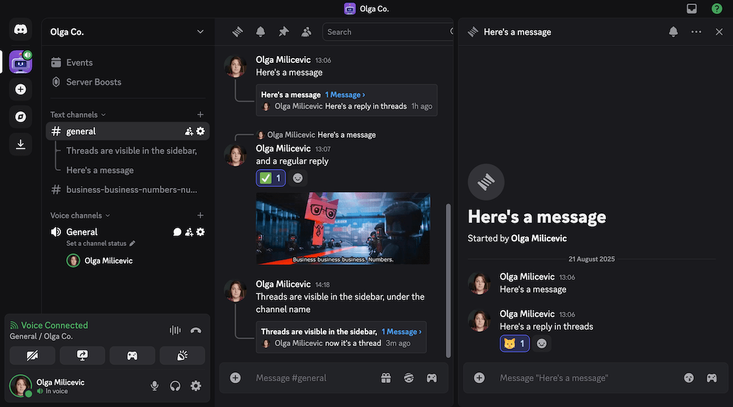Share your screen button
This screenshot has height=407, width=733.
click(82, 356)
